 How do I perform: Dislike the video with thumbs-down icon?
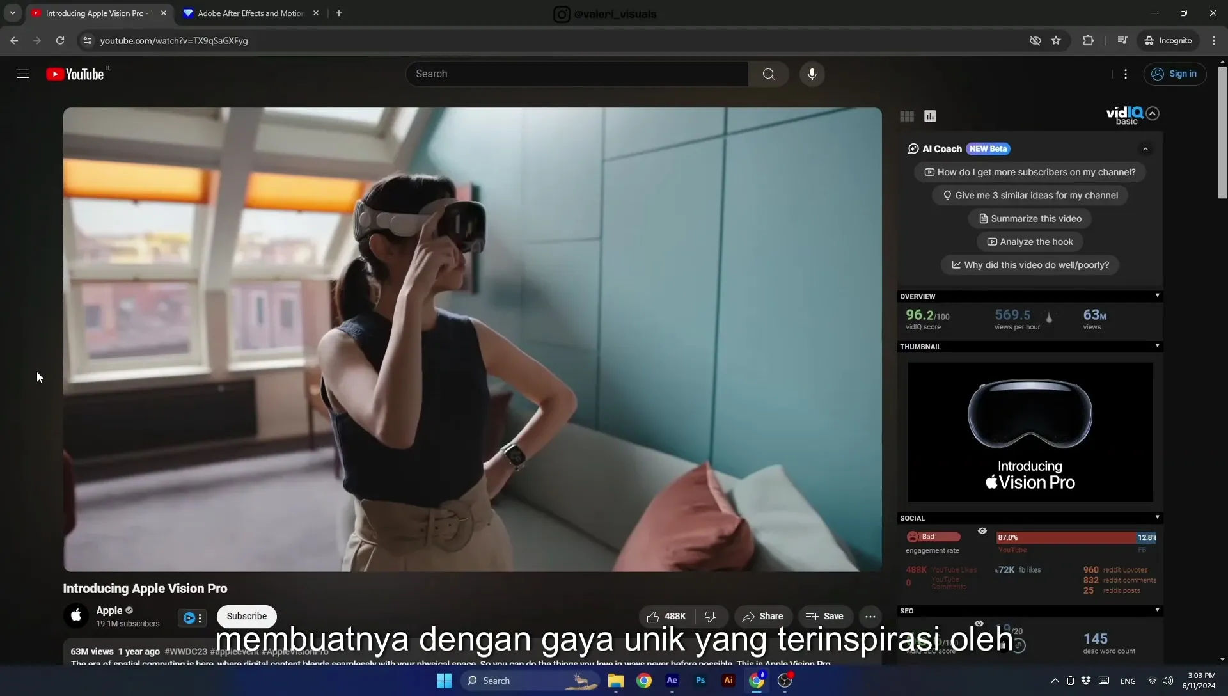[x=711, y=617]
